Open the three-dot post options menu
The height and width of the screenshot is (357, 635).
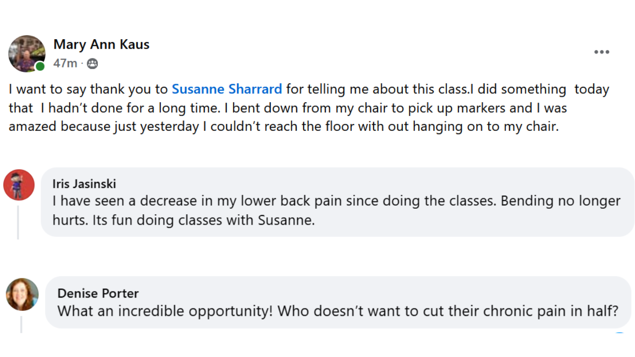601,52
